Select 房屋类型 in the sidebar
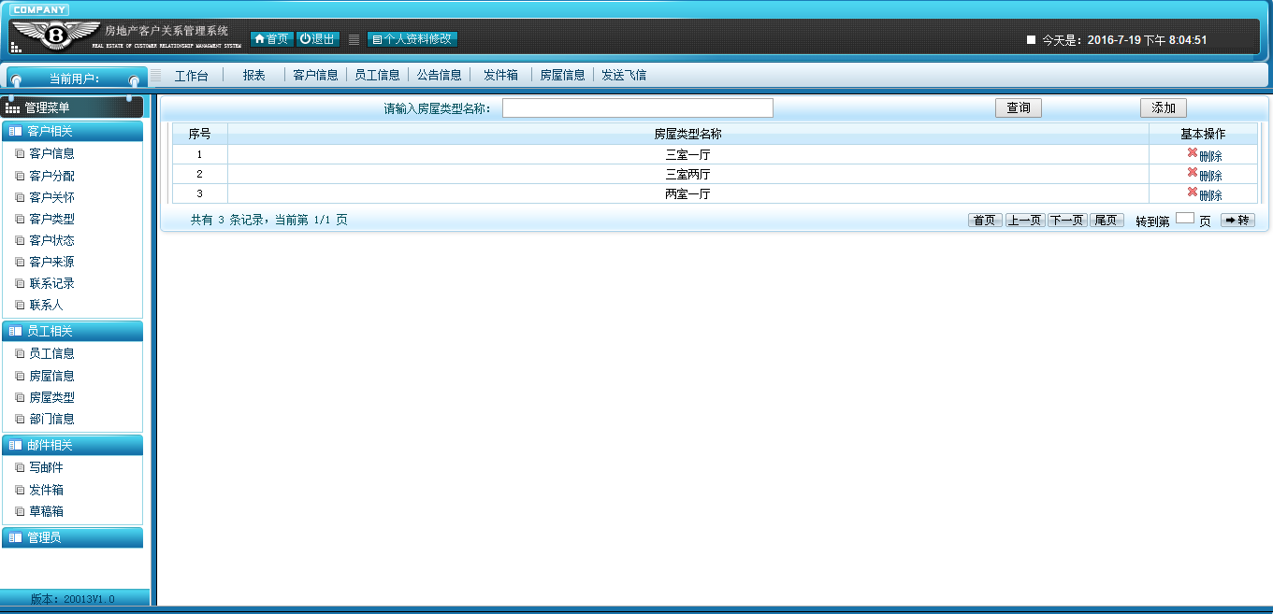Screen dimensions: 1273x614 pos(51,397)
